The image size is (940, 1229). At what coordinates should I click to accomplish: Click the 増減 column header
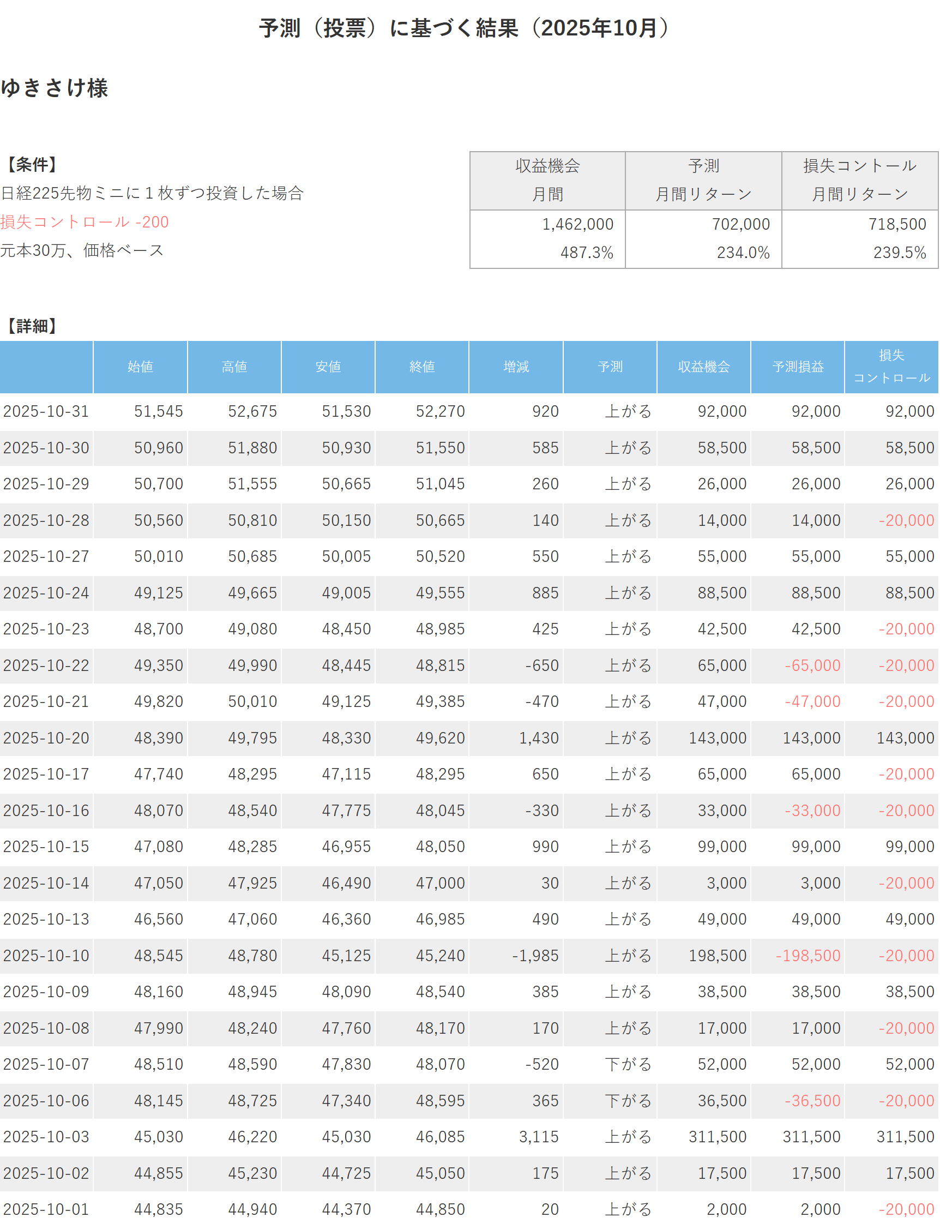(516, 367)
